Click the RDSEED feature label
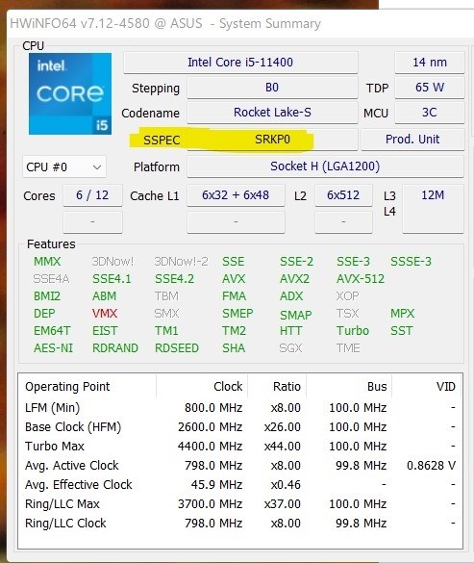The height and width of the screenshot is (563, 474). 177,348
